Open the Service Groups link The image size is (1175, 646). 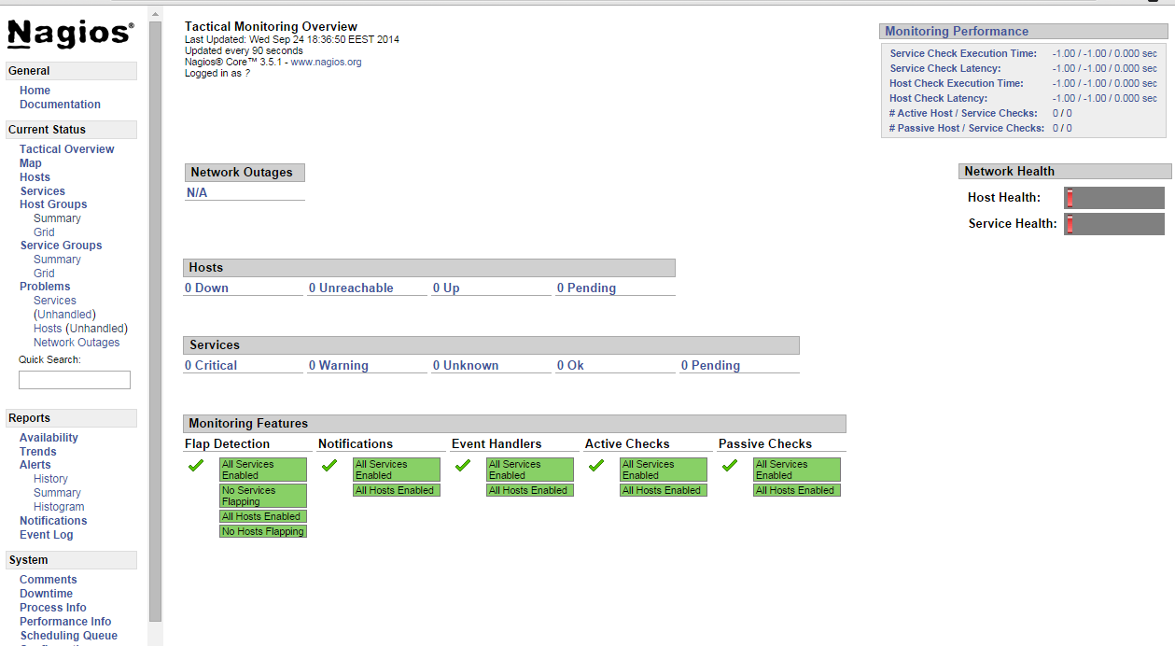(x=62, y=246)
